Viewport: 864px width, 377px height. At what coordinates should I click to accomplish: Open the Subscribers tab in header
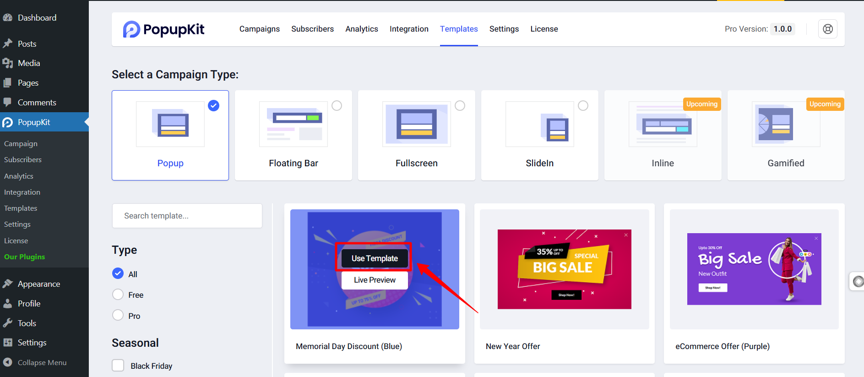point(313,29)
